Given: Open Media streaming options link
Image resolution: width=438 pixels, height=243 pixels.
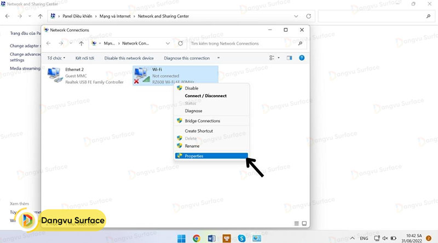Looking at the screenshot, I should point(25,68).
